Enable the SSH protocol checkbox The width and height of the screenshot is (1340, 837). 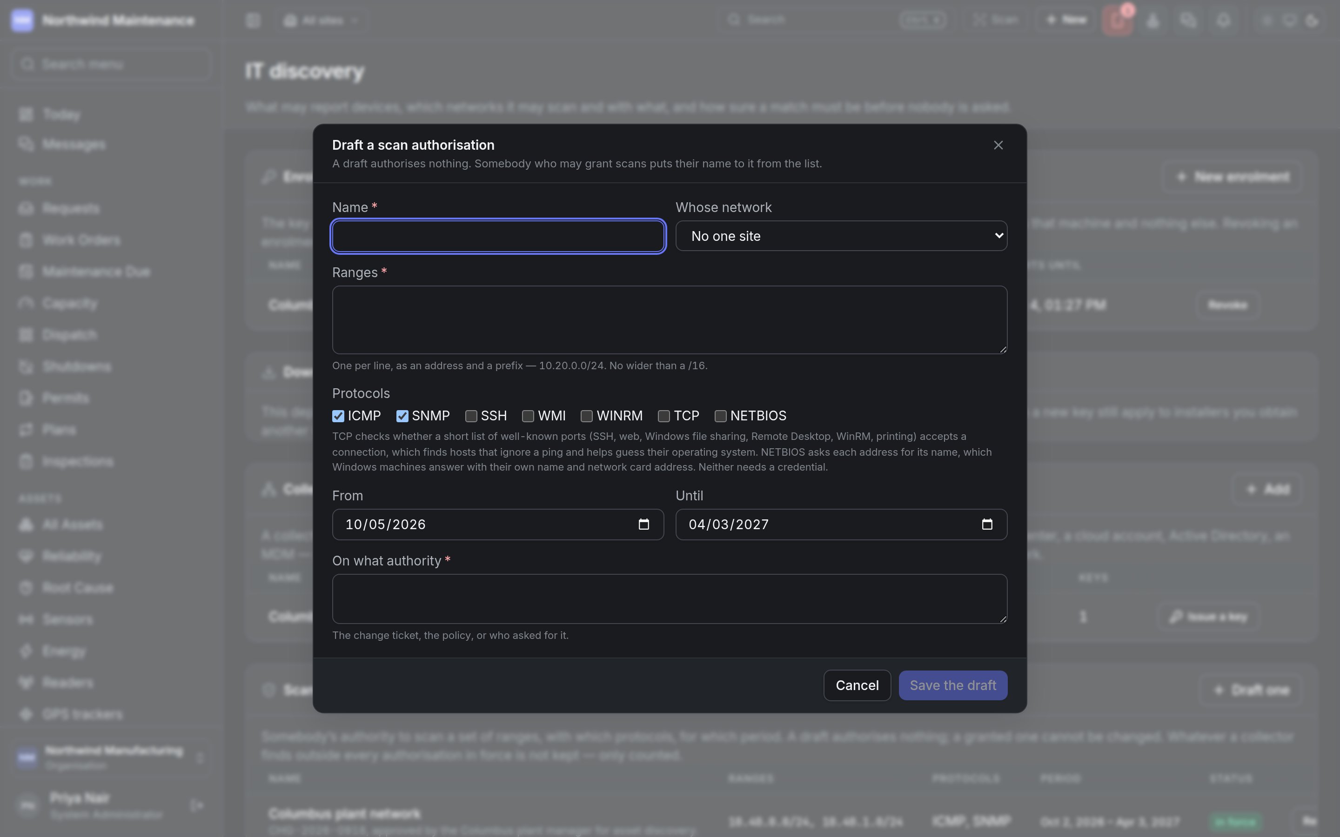[471, 416]
